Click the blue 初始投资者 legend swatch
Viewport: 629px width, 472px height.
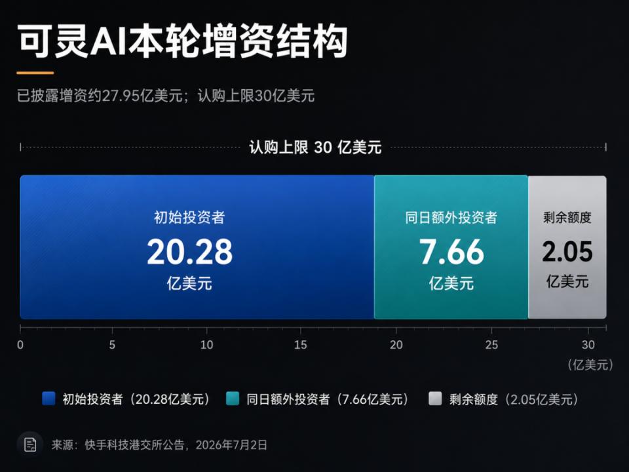[x=48, y=399]
